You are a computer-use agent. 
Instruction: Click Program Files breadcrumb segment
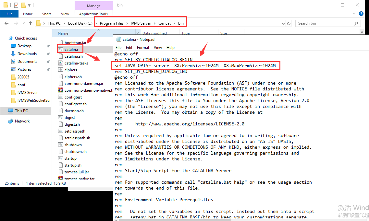[x=112, y=23]
